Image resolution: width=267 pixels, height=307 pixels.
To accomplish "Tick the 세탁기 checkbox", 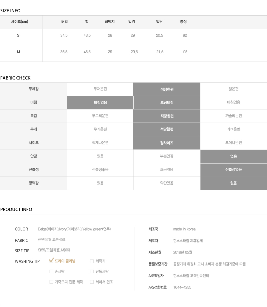I will click(92, 261).
